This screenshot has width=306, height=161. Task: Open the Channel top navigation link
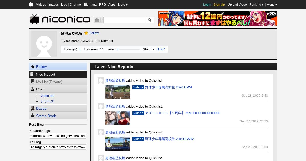coord(75,5)
